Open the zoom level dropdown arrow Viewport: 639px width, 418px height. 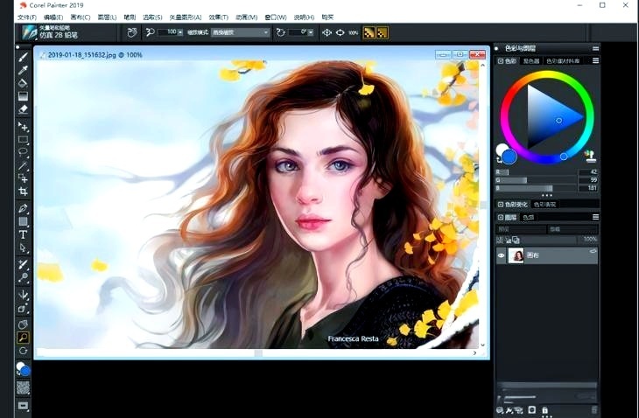click(x=180, y=32)
